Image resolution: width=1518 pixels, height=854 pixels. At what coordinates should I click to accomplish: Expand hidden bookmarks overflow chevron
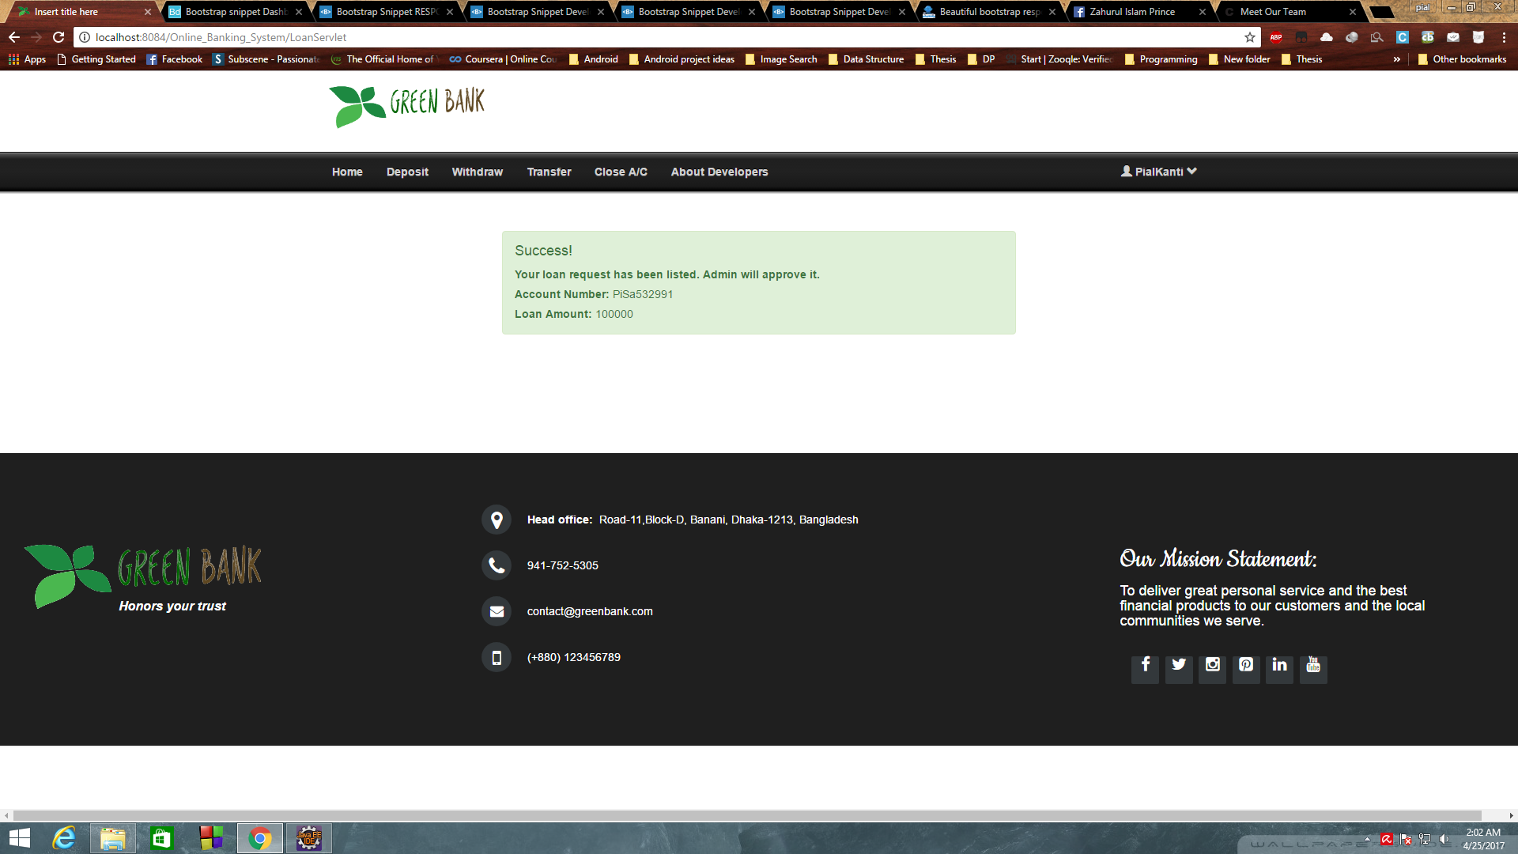(1397, 59)
